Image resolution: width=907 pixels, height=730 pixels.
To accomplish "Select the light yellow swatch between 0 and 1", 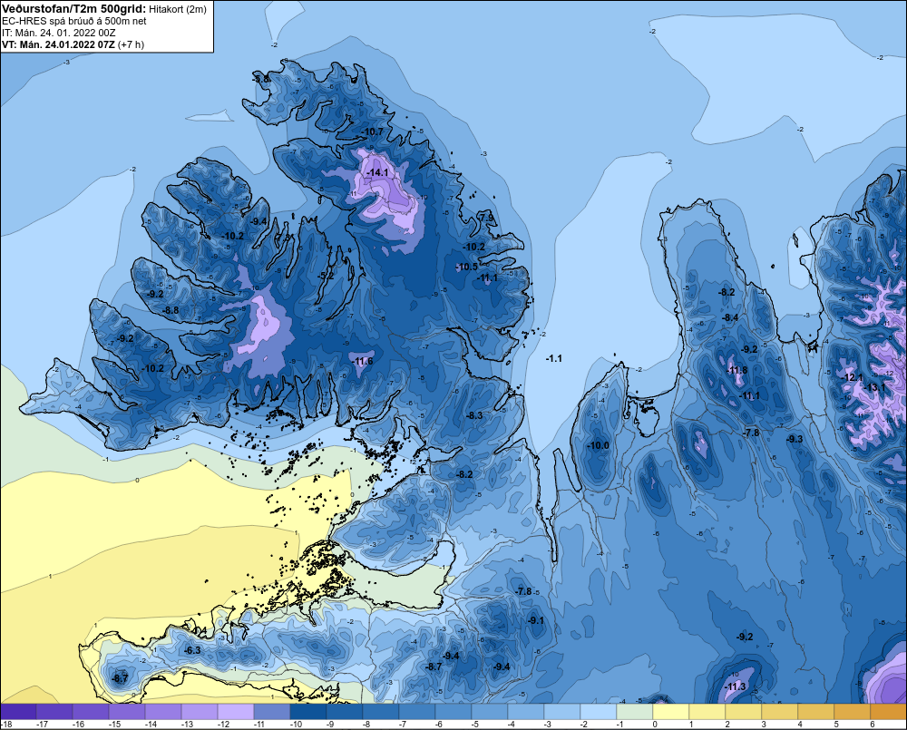I will point(671,712).
